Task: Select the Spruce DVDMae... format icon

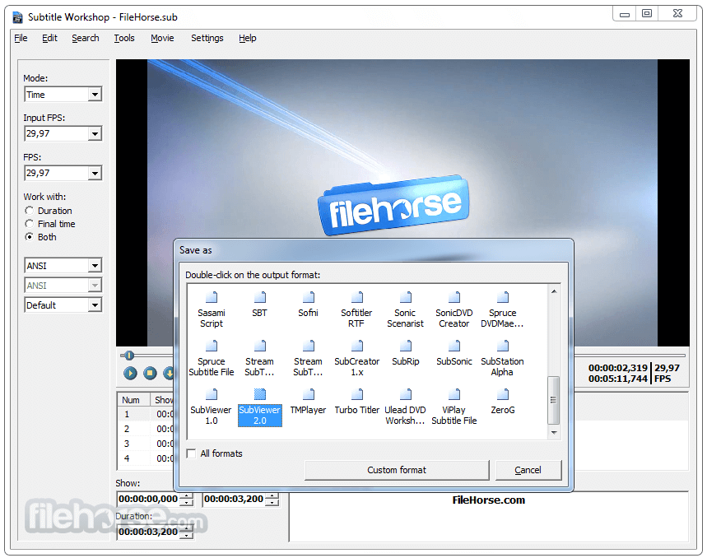Action: point(503,297)
